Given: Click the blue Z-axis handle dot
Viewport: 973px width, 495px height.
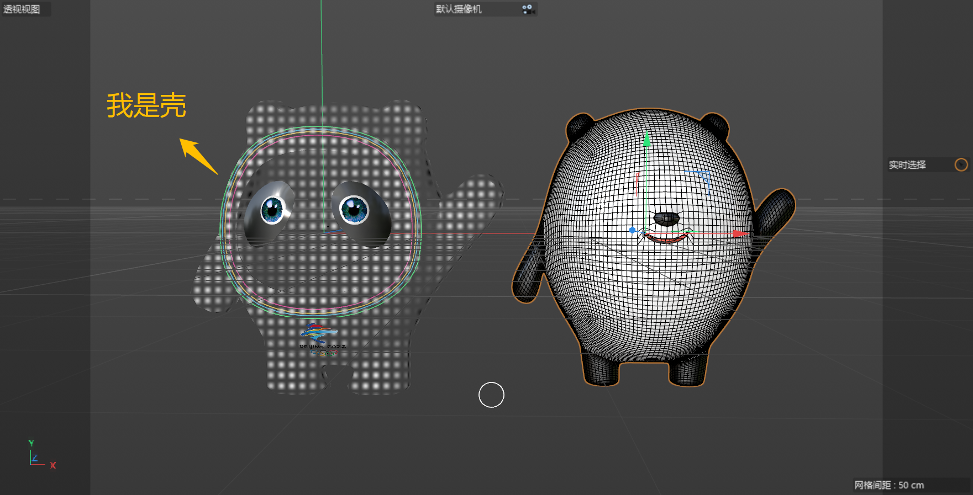Looking at the screenshot, I should tap(633, 230).
